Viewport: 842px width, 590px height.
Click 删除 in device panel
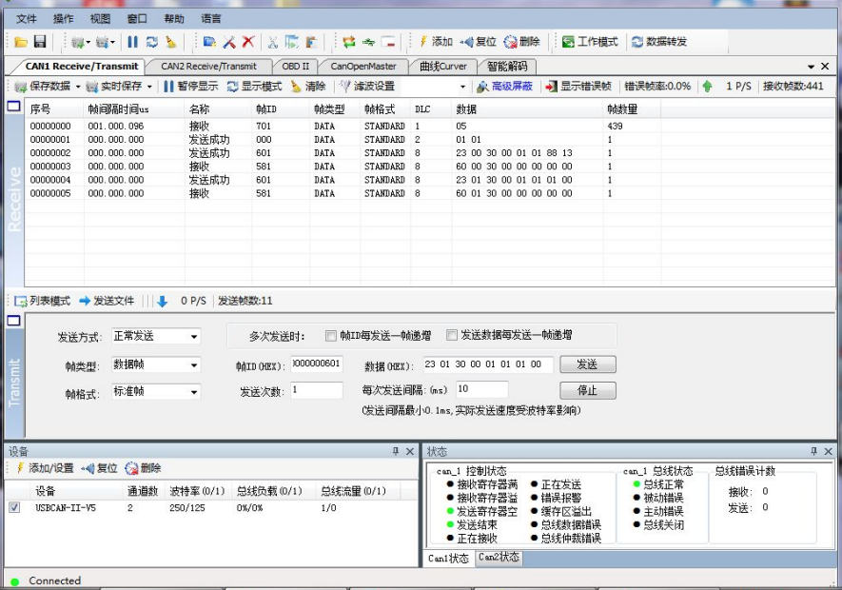[143, 468]
